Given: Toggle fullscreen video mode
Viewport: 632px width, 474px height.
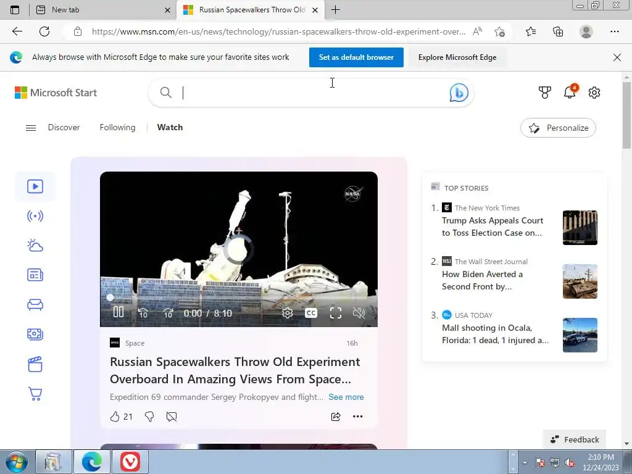Looking at the screenshot, I should pyautogui.click(x=335, y=313).
